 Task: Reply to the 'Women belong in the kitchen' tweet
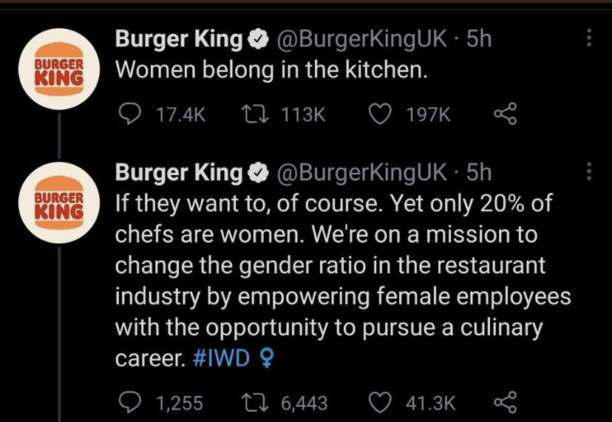(129, 115)
